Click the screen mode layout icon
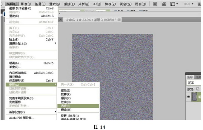This screenshot has height=130, width=203. coord(173,4)
